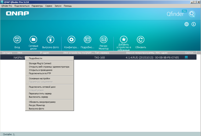
Task: Open the language globe icon
Action: (187, 24)
